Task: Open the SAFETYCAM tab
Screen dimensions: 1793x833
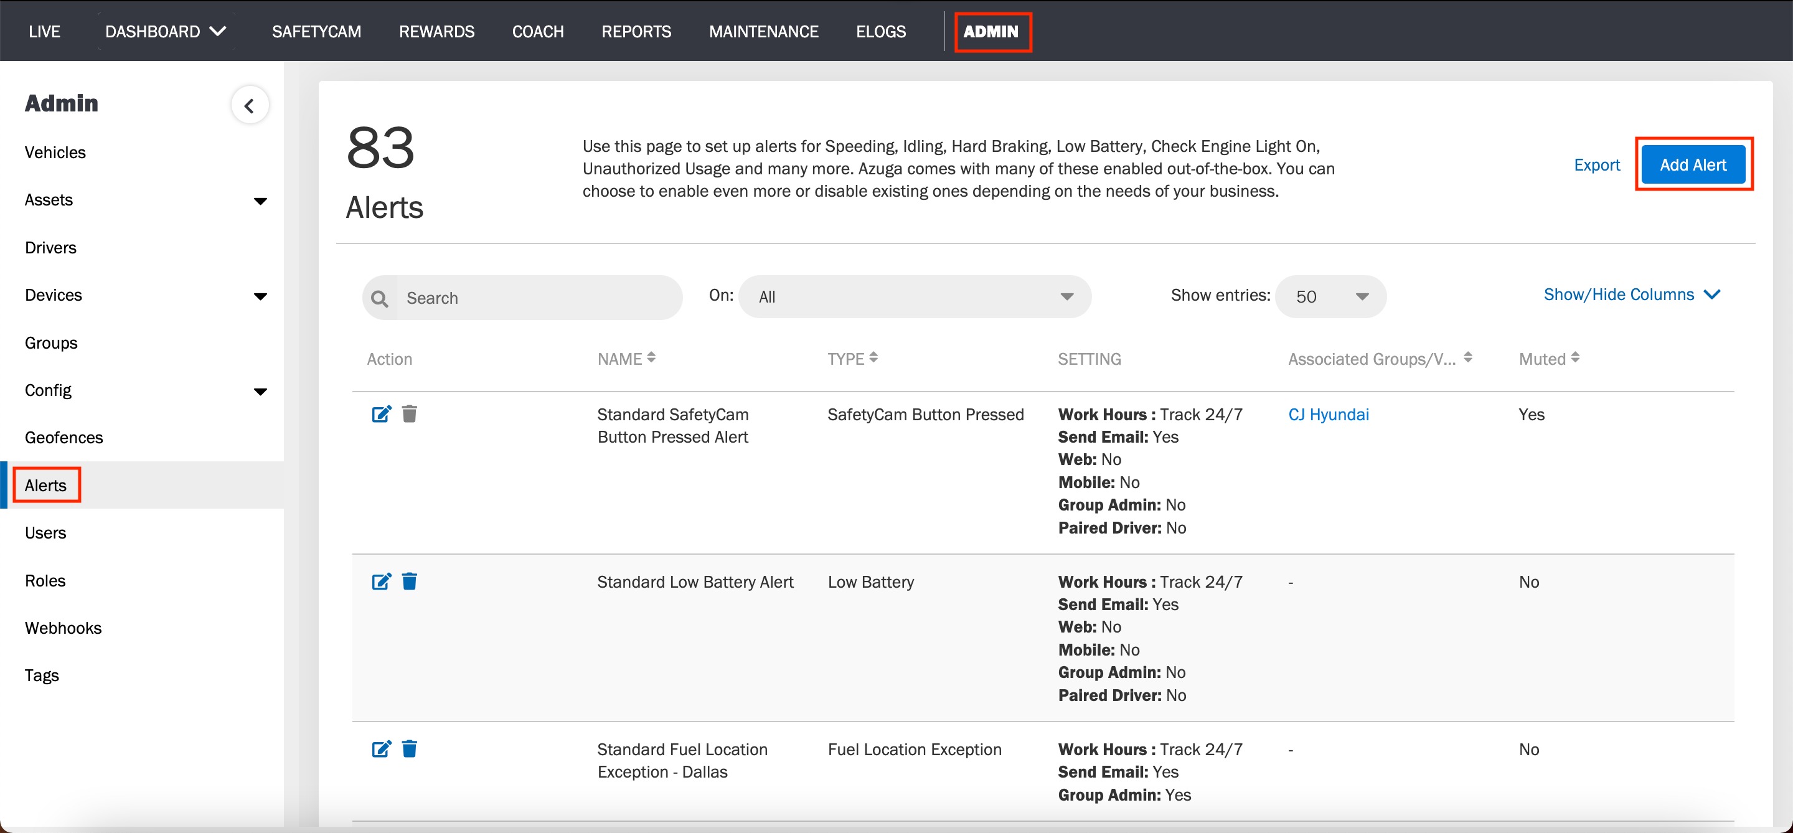Action: coord(316,31)
